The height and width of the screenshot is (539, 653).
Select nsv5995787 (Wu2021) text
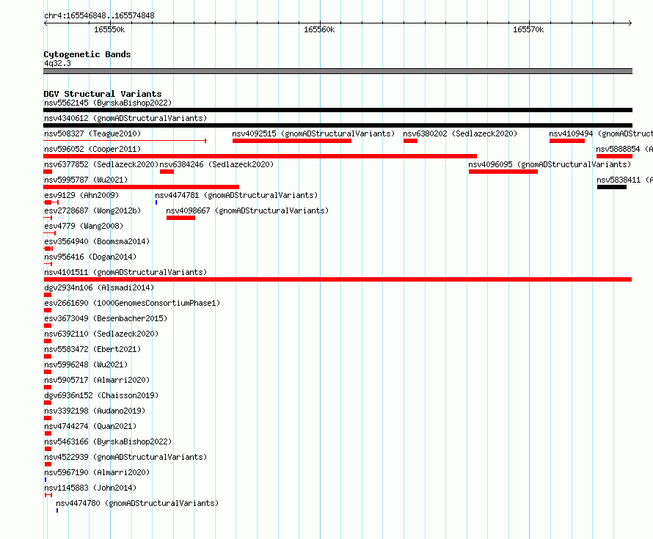pyautogui.click(x=86, y=180)
